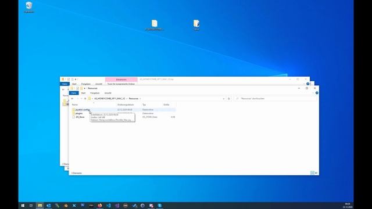Open Visual Studio from the taskbar
The width and height of the screenshot is (372, 209).
click(x=117, y=206)
